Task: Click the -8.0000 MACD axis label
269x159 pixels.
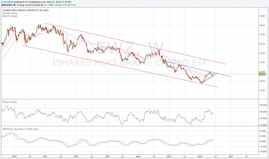Action: (263, 151)
